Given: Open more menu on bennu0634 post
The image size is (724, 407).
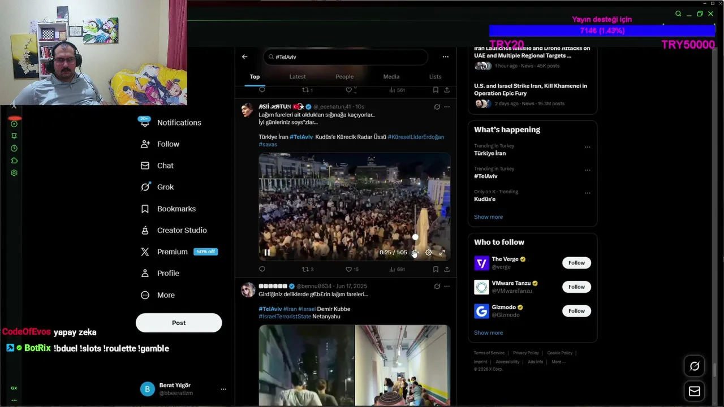Looking at the screenshot, I should (x=447, y=286).
